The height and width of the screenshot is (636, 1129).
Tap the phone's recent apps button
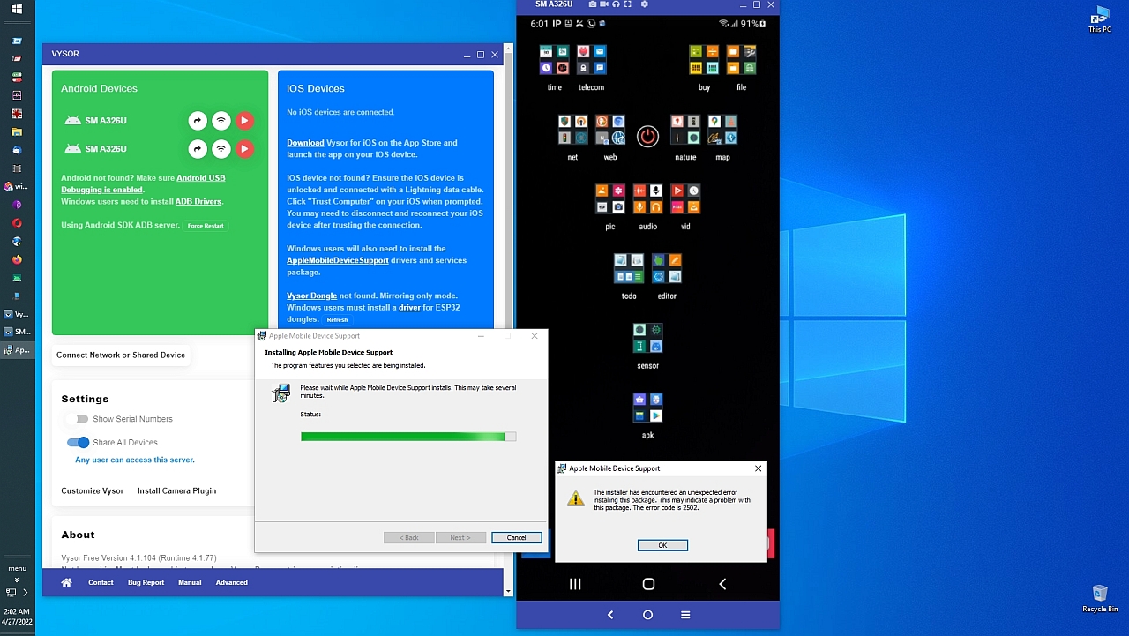pos(575,584)
